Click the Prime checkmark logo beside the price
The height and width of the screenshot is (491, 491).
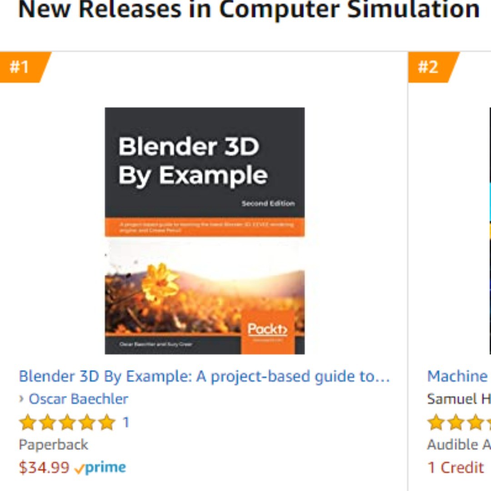click(100, 467)
